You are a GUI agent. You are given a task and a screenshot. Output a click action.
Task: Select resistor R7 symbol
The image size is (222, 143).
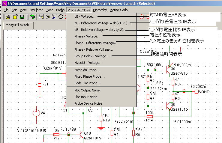148,97
